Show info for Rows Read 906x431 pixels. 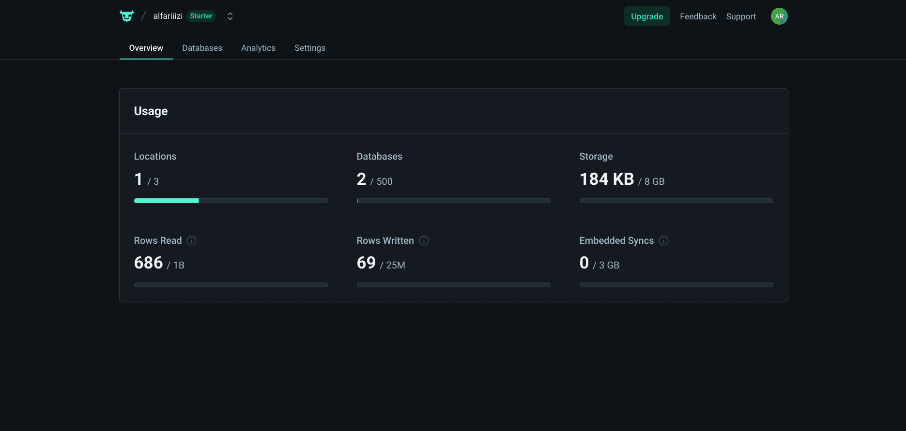click(192, 241)
